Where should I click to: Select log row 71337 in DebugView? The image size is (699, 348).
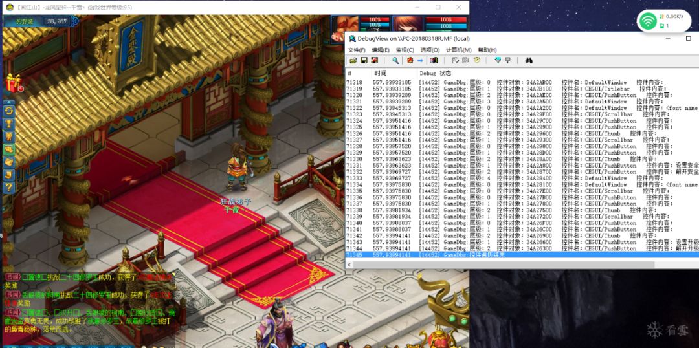point(522,204)
